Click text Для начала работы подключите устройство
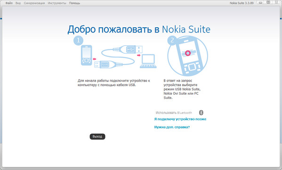Viewport: 282px width, 170px height. pos(113,83)
